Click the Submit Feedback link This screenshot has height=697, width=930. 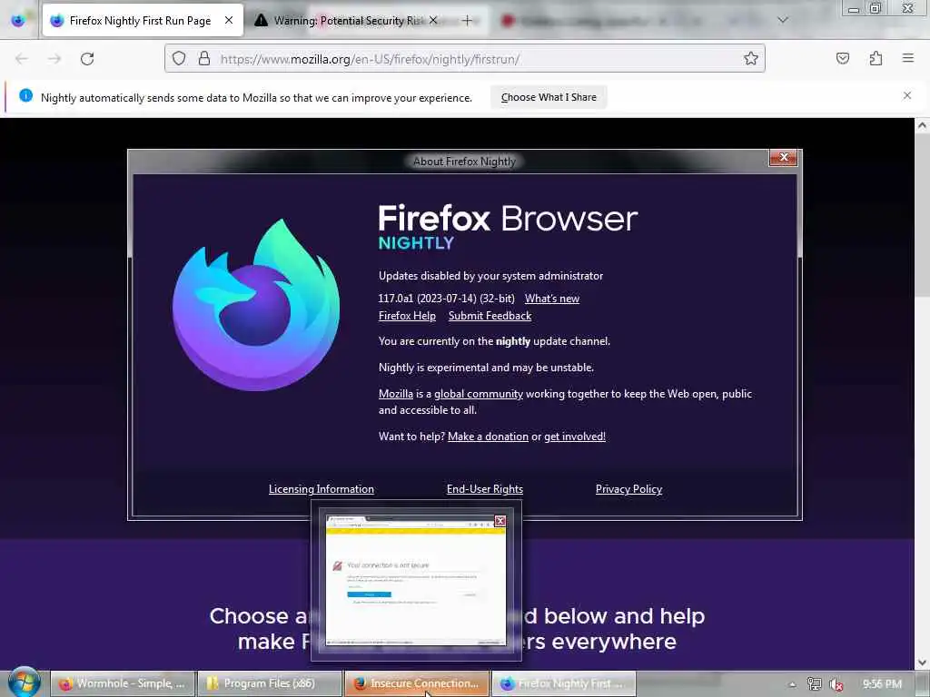(x=490, y=315)
